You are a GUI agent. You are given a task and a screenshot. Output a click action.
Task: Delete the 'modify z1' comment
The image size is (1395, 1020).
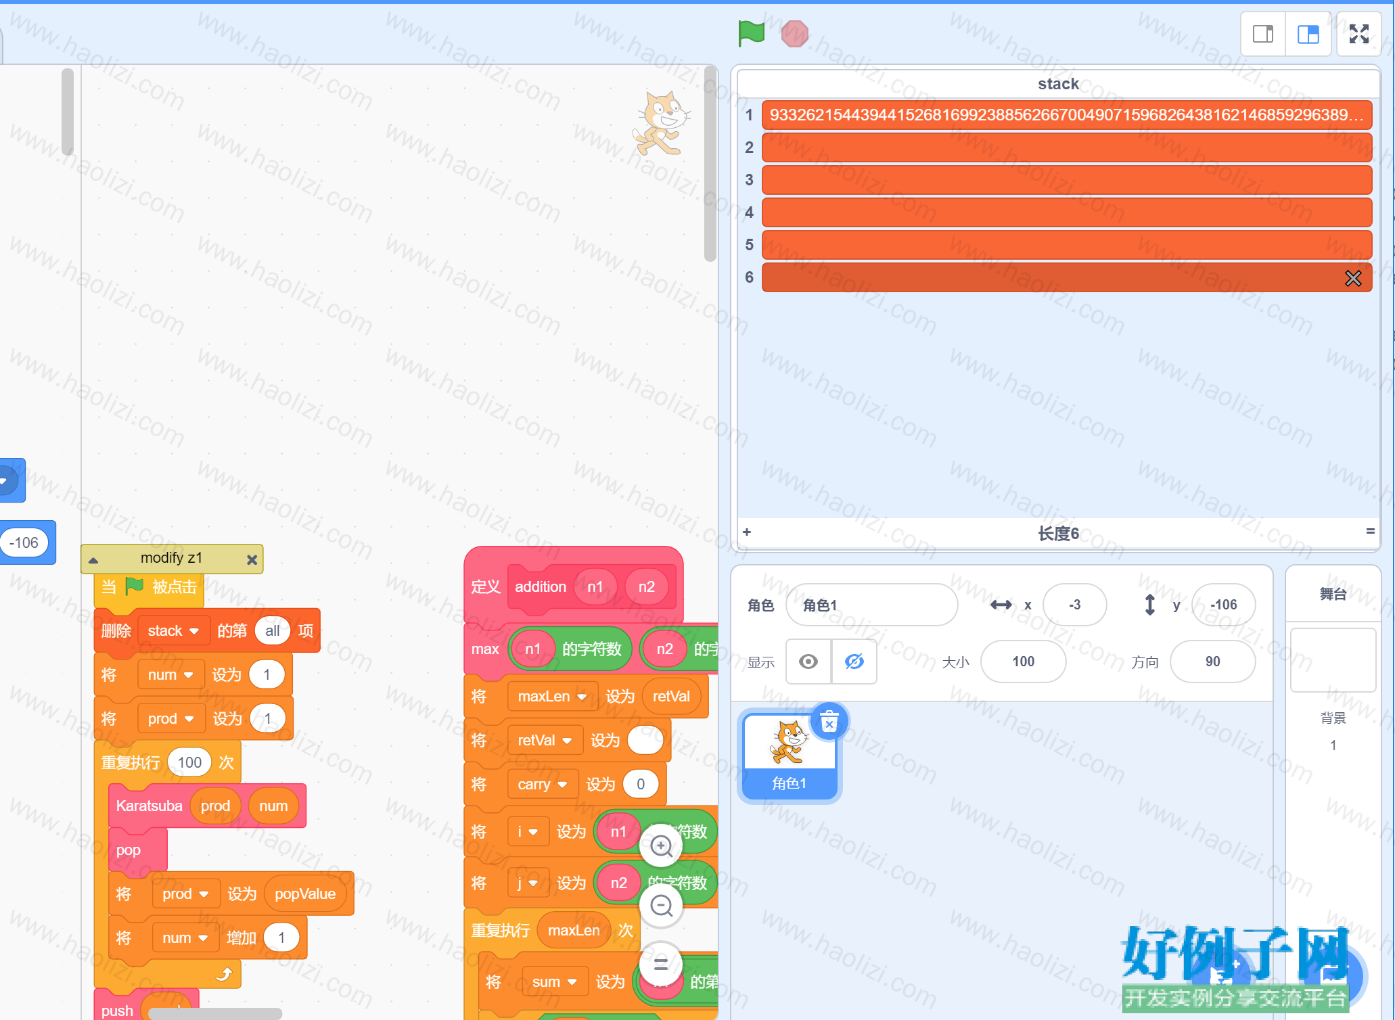point(252,559)
